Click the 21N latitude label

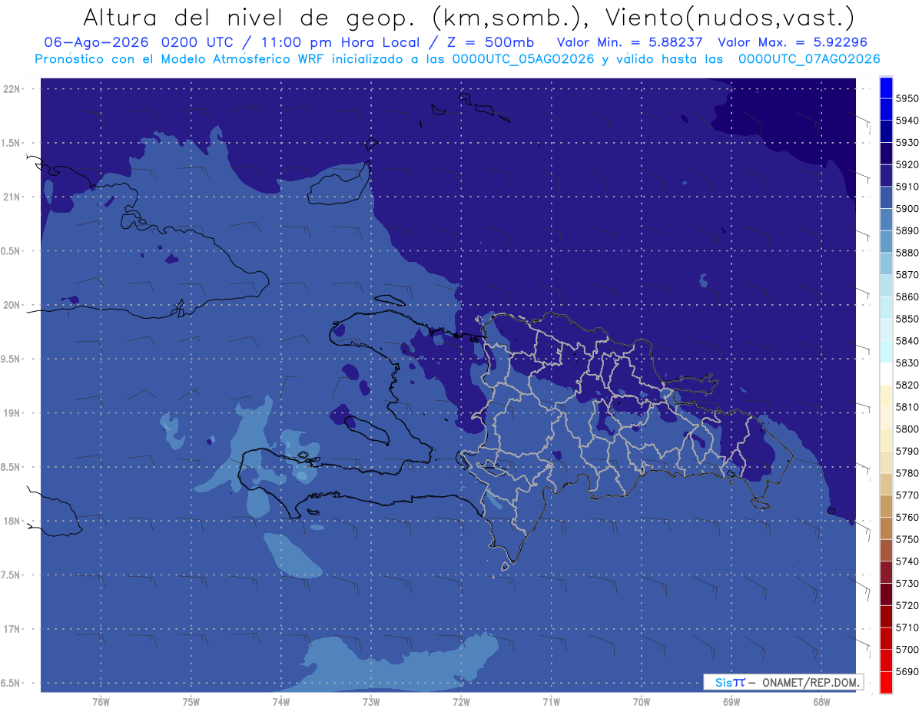point(11,197)
